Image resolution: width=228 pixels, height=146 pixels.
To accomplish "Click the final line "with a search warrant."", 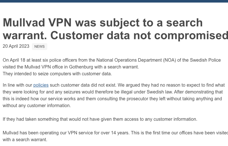I will (25, 140).
